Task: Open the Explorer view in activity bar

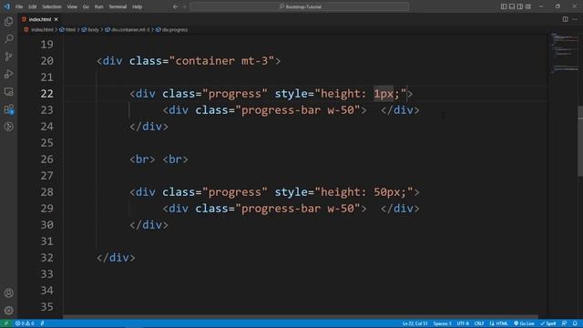Action: point(8,22)
